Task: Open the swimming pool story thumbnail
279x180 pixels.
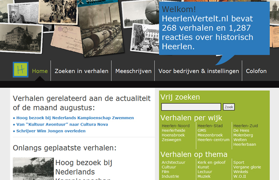Action: (33, 169)
